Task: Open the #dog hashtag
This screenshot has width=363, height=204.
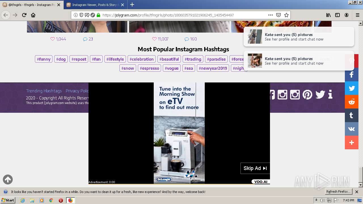Action: [x=61, y=59]
